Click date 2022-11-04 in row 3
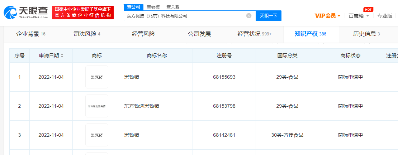Image resolution: width=398 pixels, height=155 pixels. coord(51,135)
